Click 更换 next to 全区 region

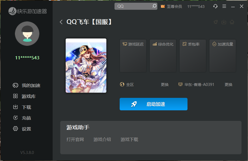[x=165, y=85]
